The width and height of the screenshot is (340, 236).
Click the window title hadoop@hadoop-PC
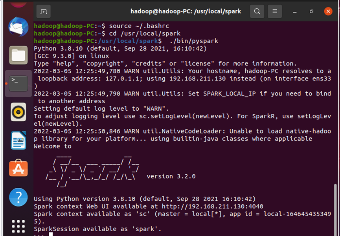186,11
